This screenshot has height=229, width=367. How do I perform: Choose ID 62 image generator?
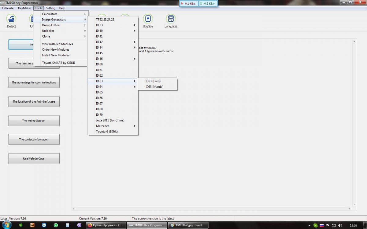coord(113,75)
